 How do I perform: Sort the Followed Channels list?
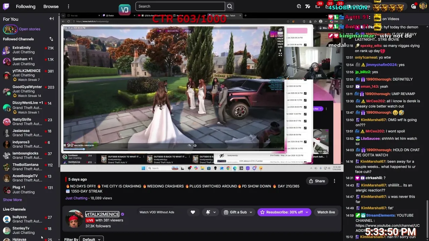click(x=51, y=39)
